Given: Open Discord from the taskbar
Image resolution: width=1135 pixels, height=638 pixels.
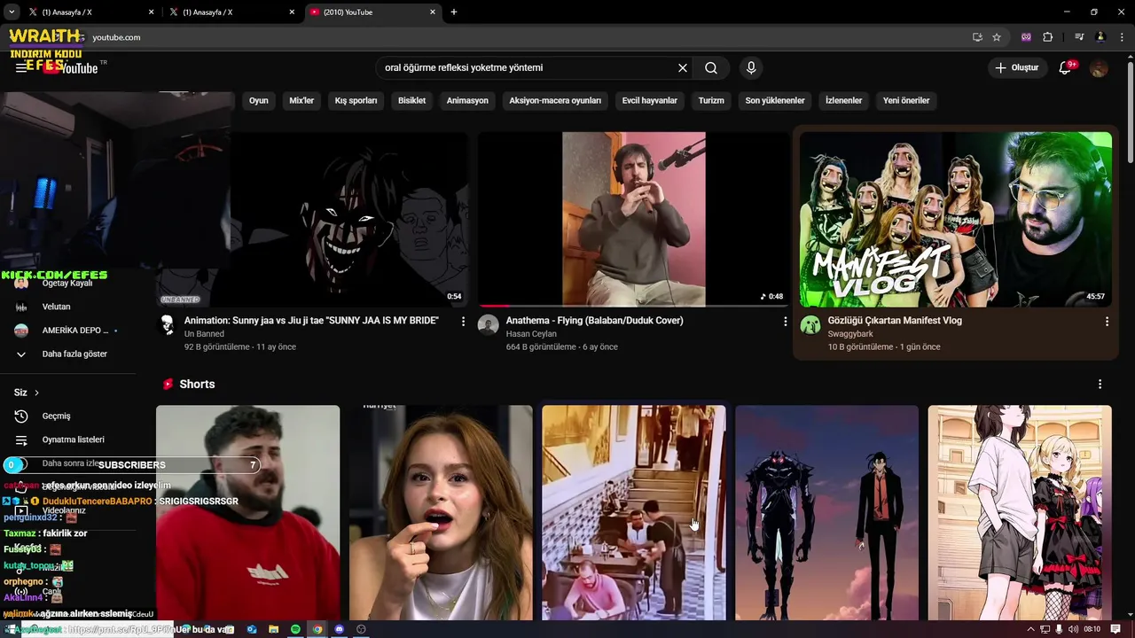Looking at the screenshot, I should (339, 629).
